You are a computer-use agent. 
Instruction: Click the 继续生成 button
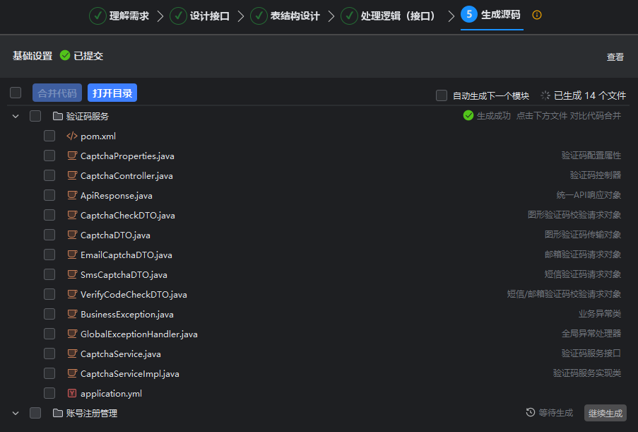pyautogui.click(x=605, y=413)
